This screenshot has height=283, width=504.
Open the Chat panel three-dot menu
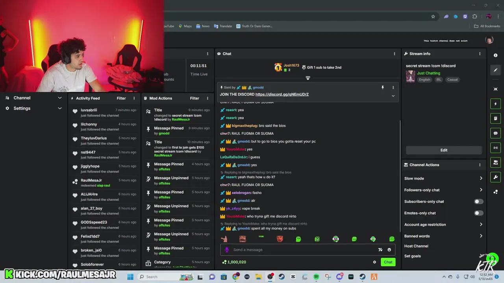point(394,54)
